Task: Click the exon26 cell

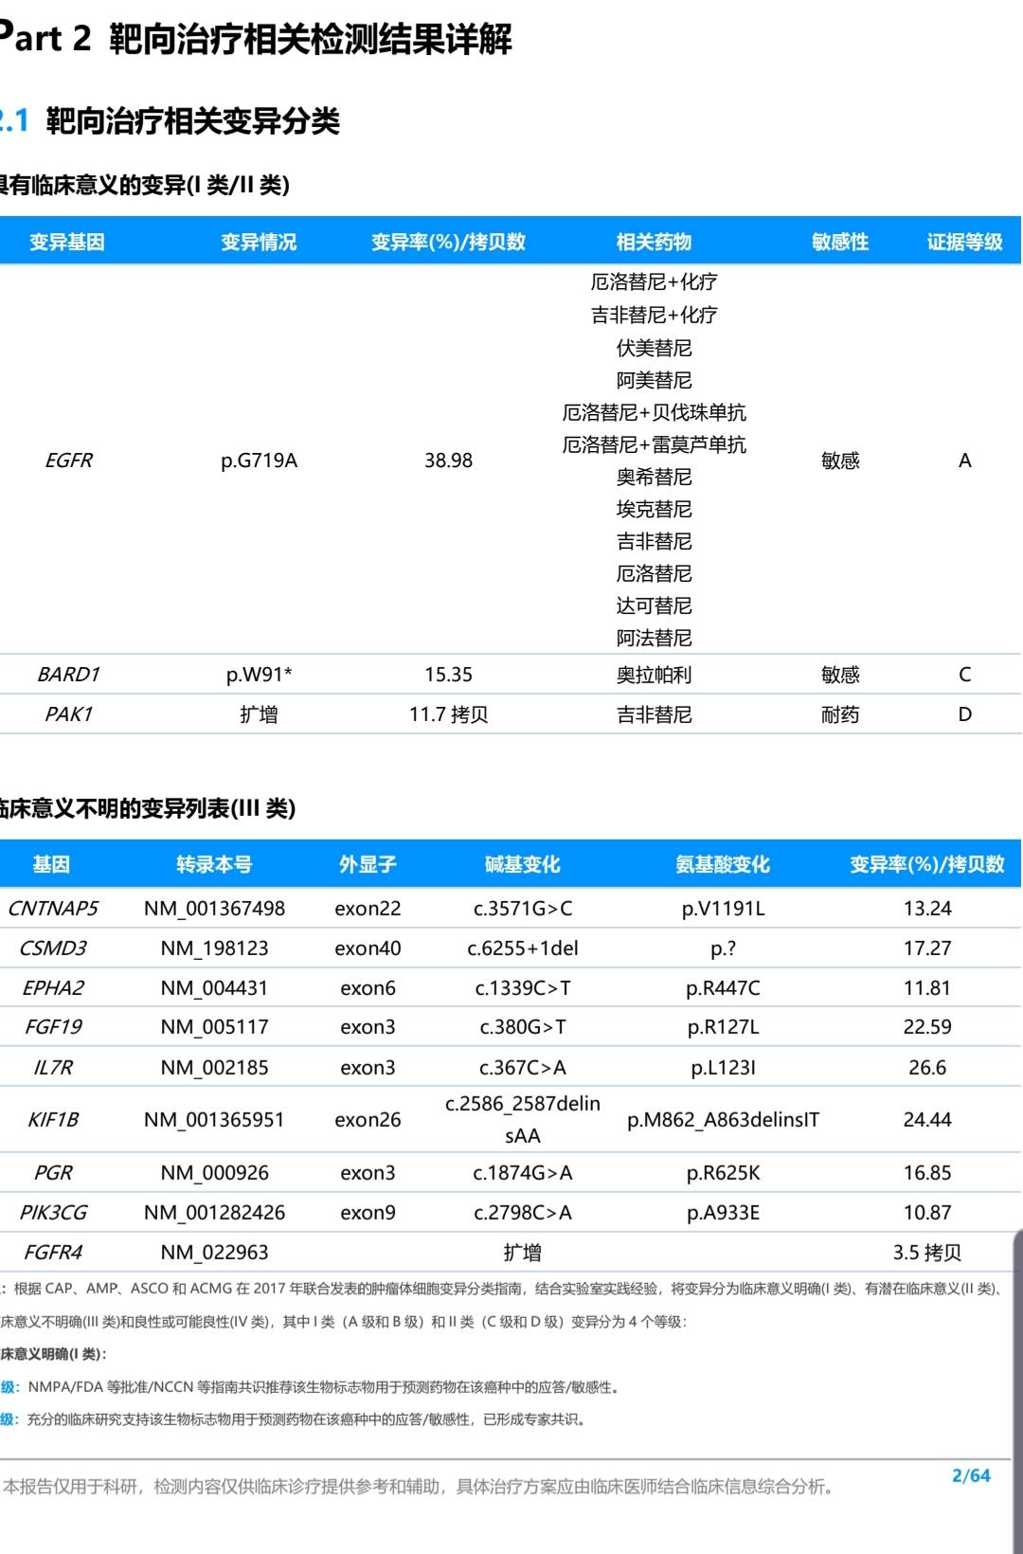Action: tap(368, 1120)
